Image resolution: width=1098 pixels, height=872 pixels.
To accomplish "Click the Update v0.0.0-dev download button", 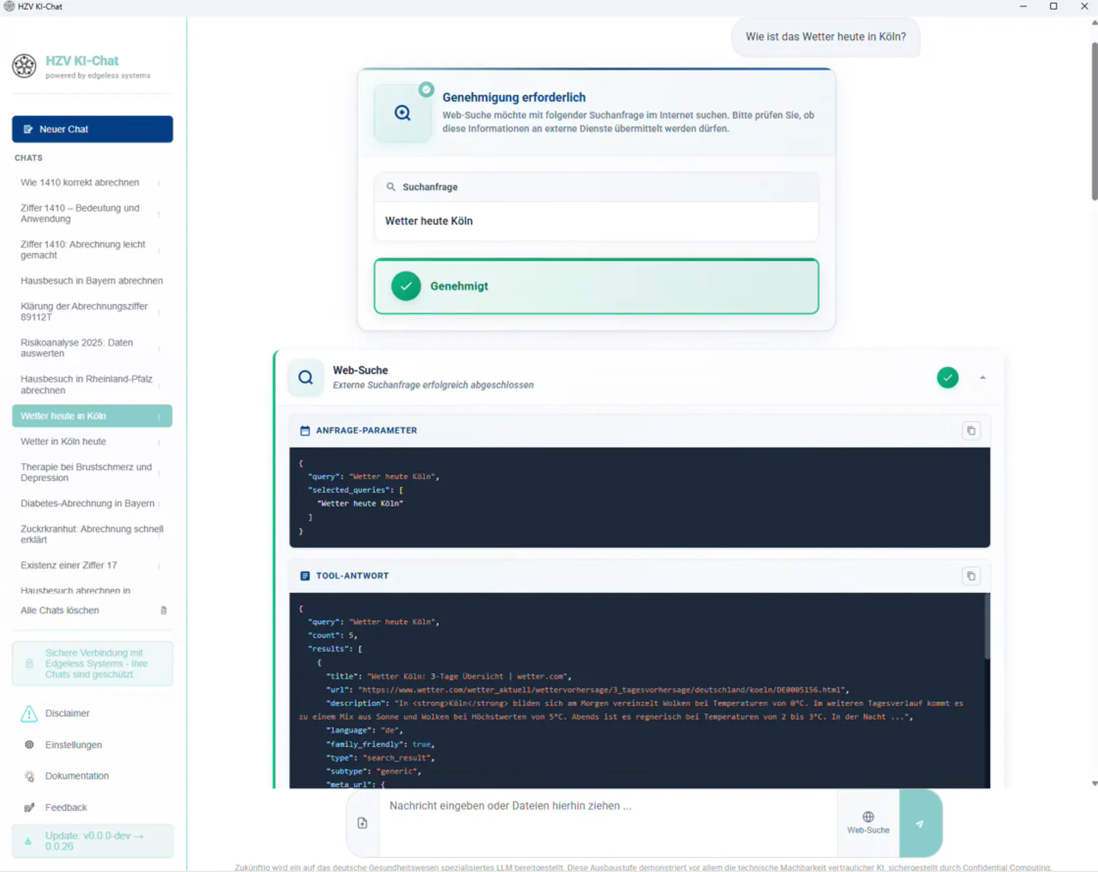I will tap(92, 841).
